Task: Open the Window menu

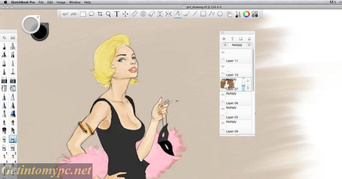Action: tap(75, 2)
